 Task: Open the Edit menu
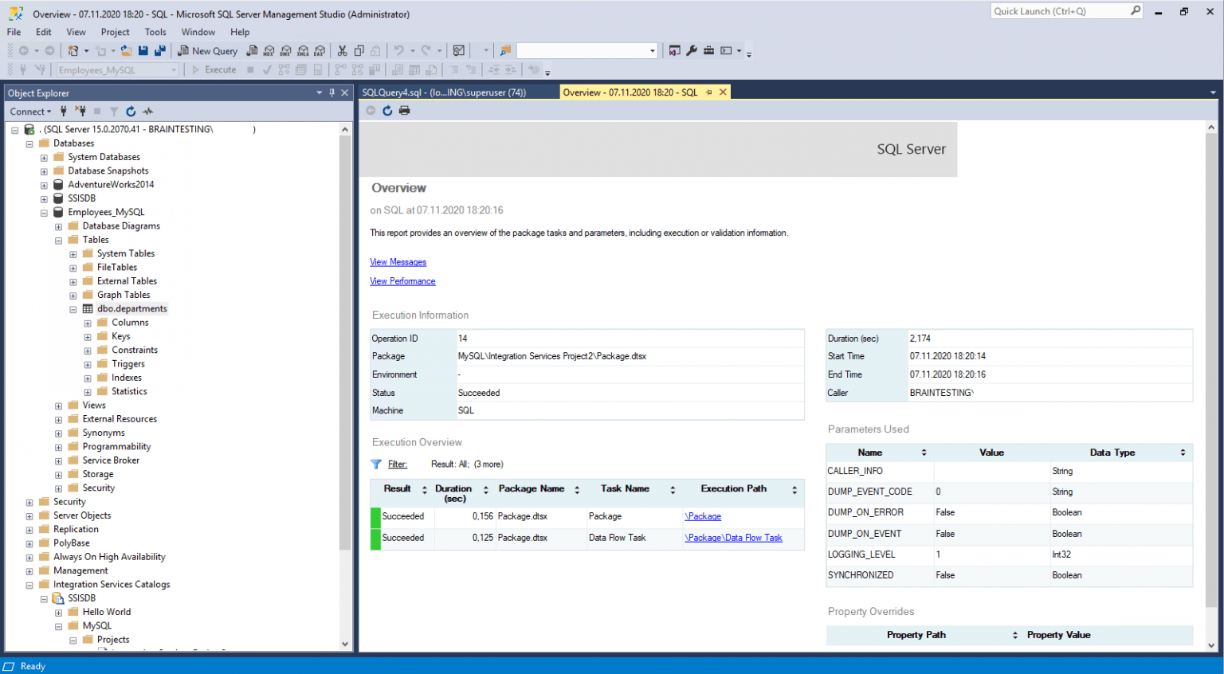point(44,32)
